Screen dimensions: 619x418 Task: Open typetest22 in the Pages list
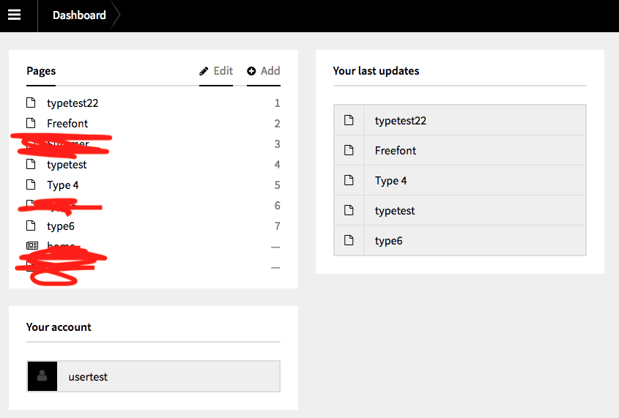point(72,103)
